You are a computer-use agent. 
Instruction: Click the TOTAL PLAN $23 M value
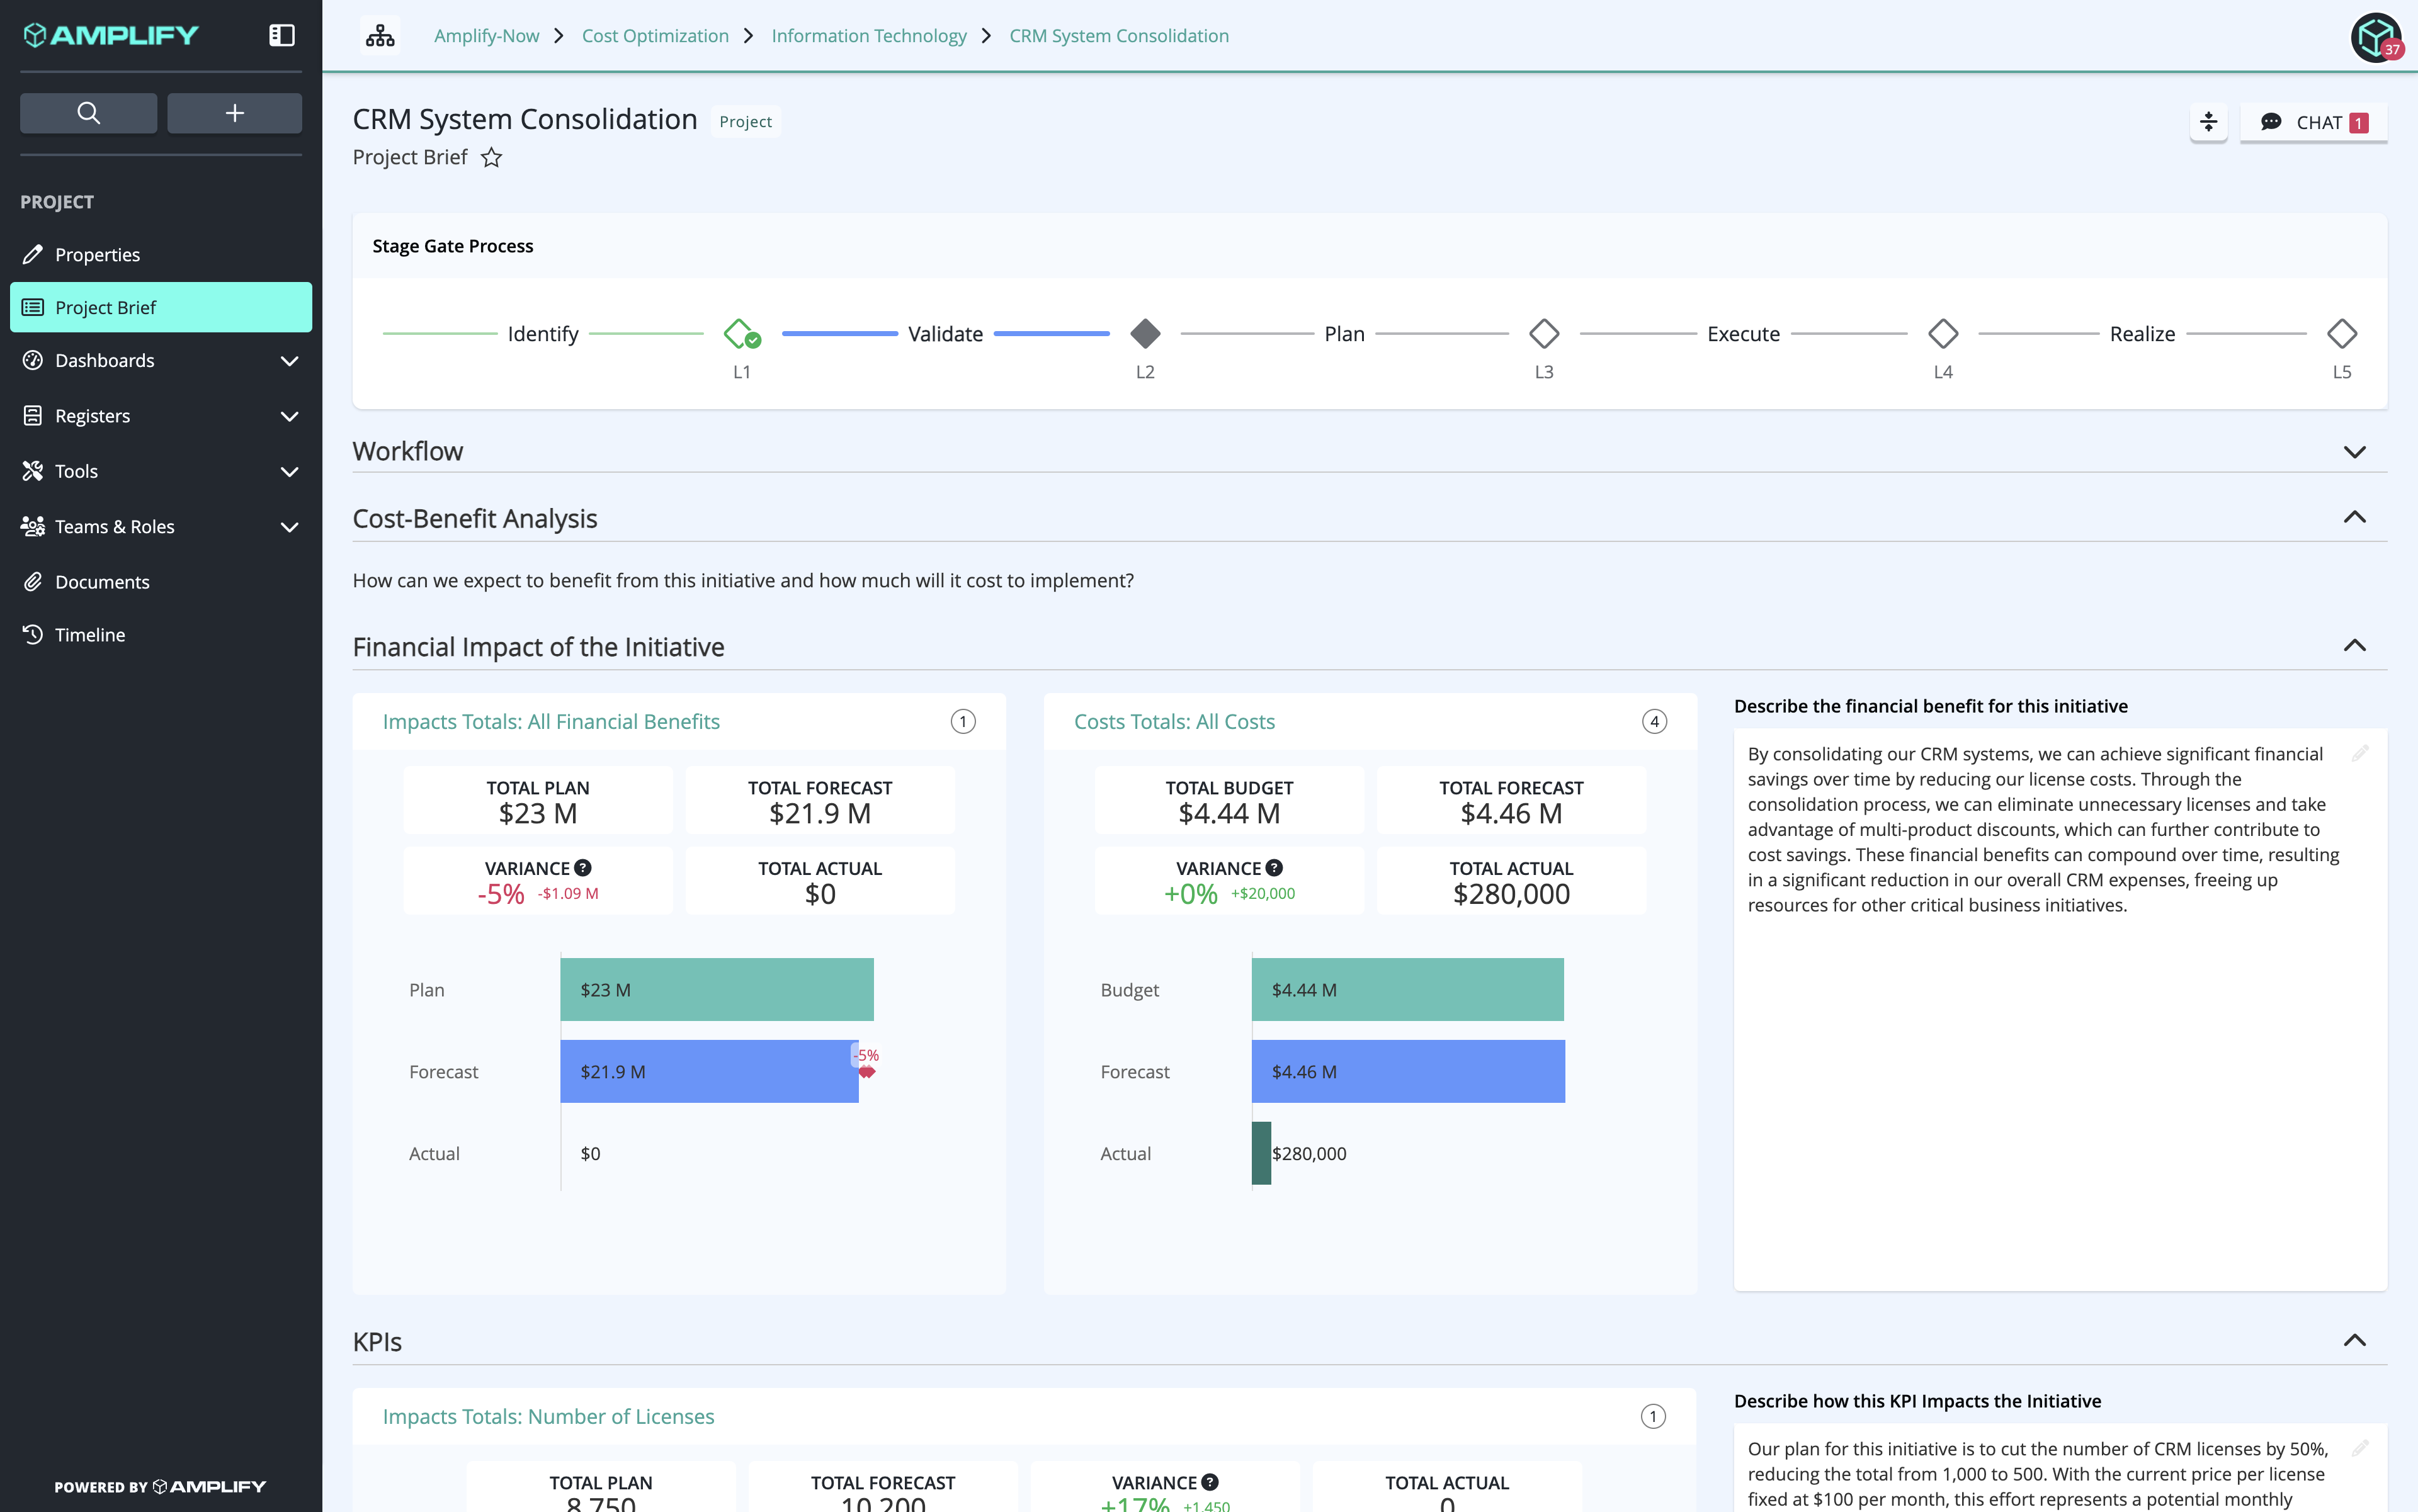pos(538,814)
